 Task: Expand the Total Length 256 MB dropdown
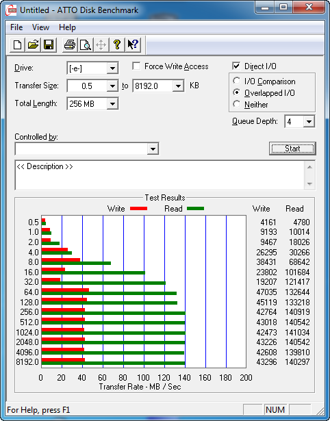tap(112, 103)
